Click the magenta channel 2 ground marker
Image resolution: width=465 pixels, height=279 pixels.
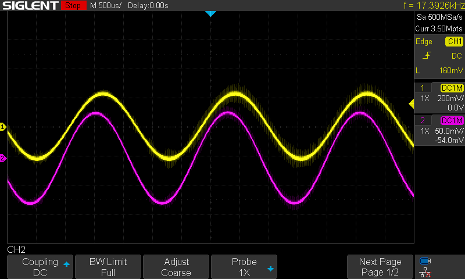(3, 158)
